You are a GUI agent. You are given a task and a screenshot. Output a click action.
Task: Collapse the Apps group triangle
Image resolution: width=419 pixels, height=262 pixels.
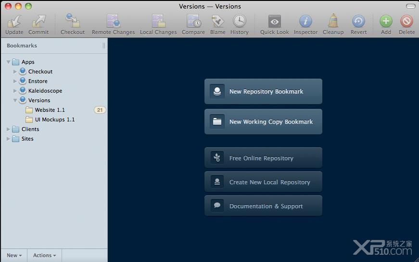pos(8,62)
